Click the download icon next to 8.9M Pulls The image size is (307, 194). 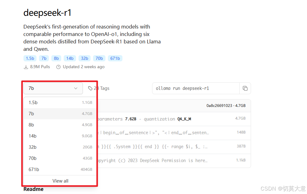26,67
